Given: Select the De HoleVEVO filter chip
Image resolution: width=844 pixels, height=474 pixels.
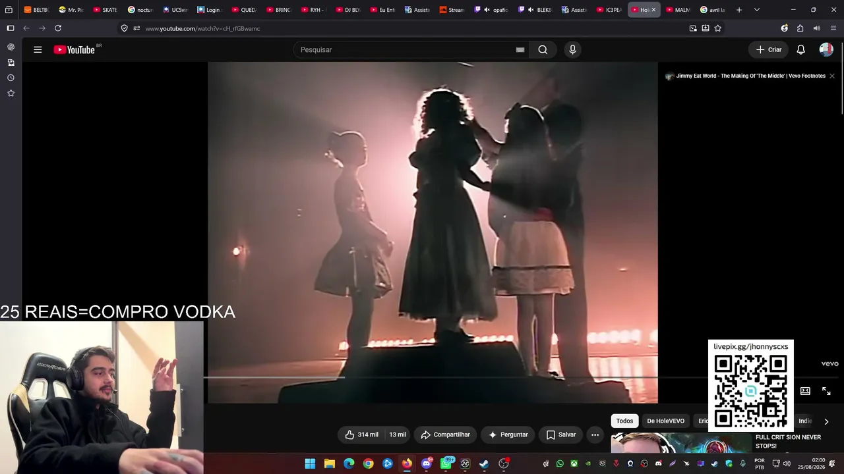Looking at the screenshot, I should [x=665, y=421].
